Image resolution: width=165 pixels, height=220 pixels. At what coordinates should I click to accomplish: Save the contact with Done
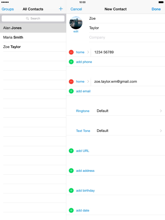[x=156, y=9]
